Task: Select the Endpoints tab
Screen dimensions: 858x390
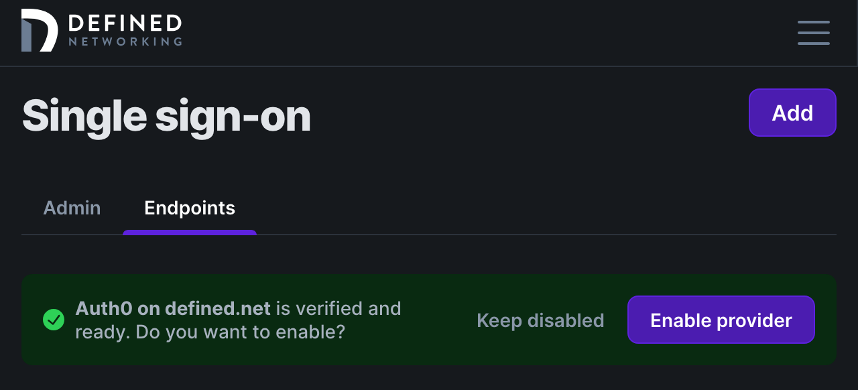Action: pos(190,208)
